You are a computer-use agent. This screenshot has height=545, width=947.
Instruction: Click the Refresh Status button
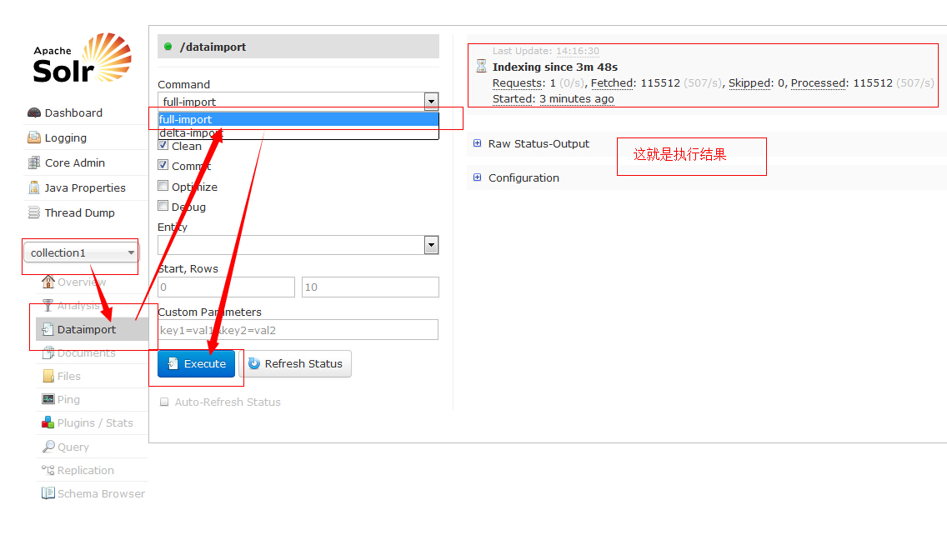click(x=296, y=364)
